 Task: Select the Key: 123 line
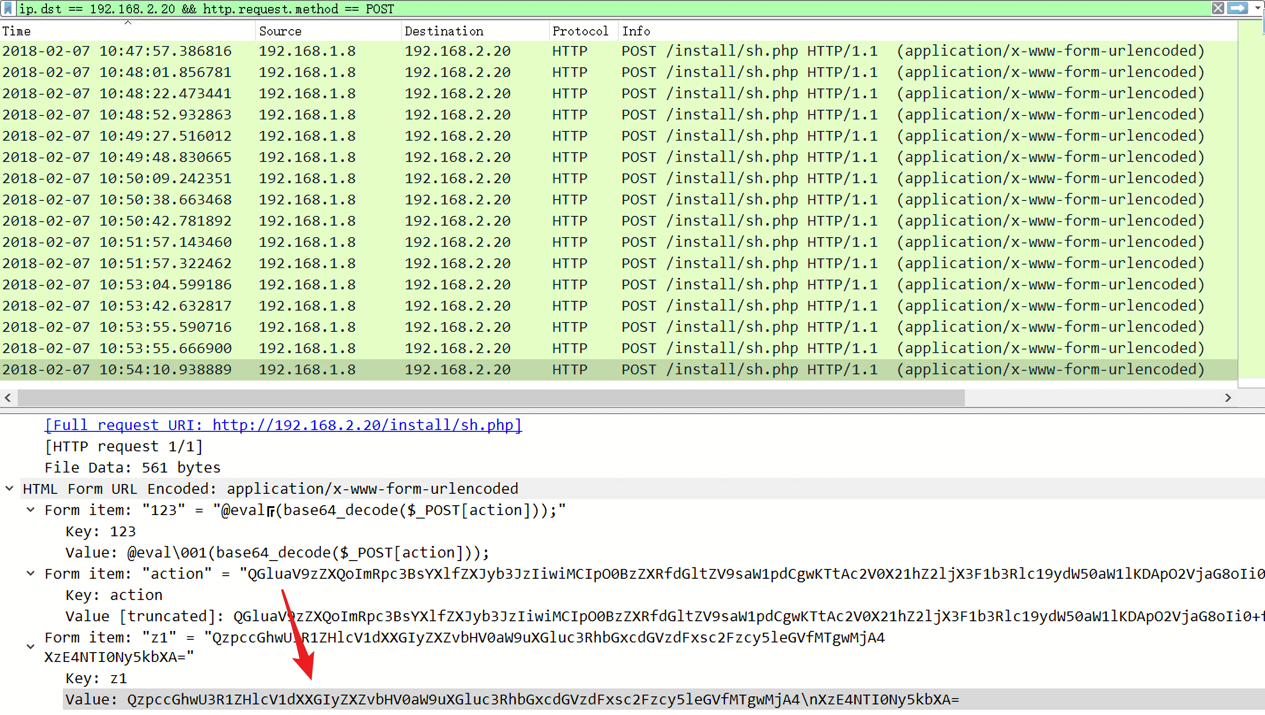[101, 531]
